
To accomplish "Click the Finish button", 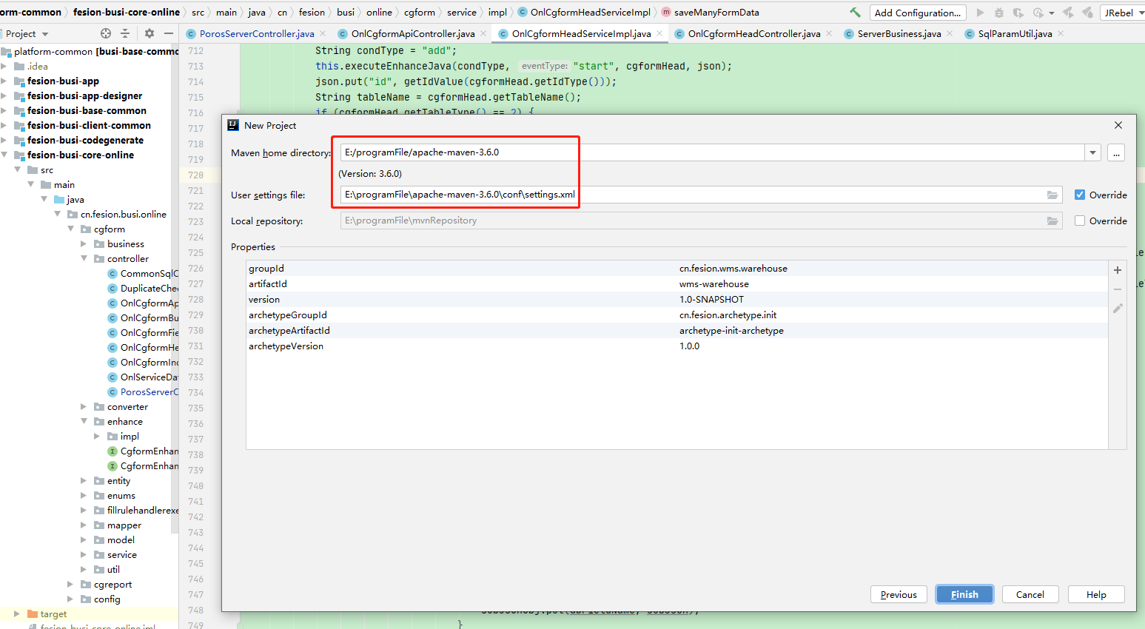I will point(964,594).
